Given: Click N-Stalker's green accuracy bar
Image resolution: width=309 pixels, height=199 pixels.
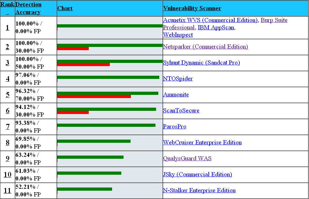Looking at the screenshot, I should [x=85, y=189].
